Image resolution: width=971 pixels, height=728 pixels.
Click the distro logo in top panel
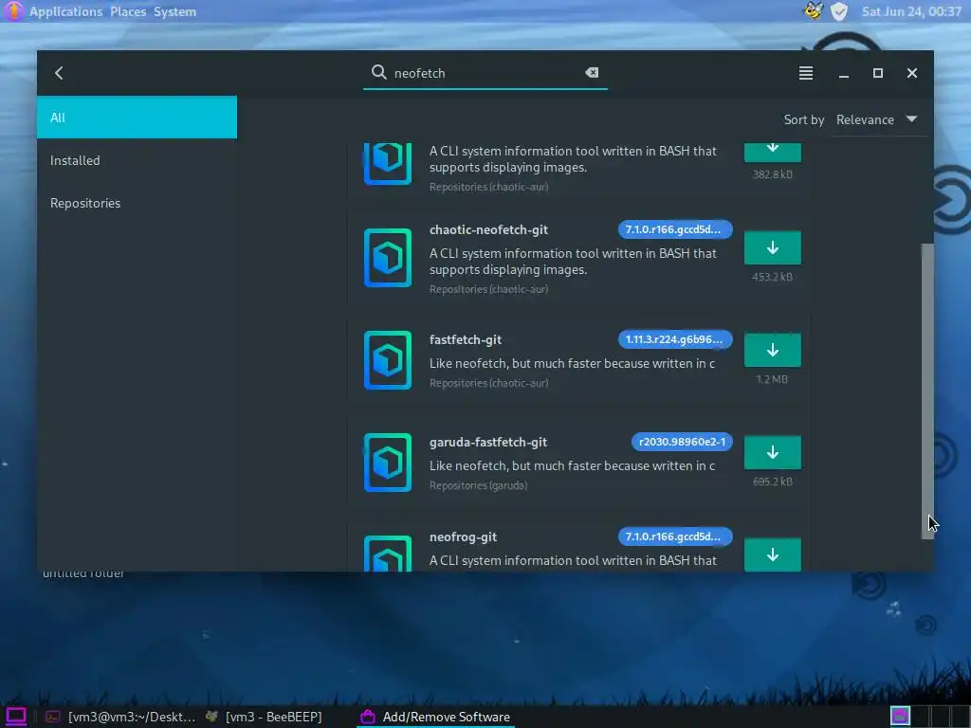(13, 11)
